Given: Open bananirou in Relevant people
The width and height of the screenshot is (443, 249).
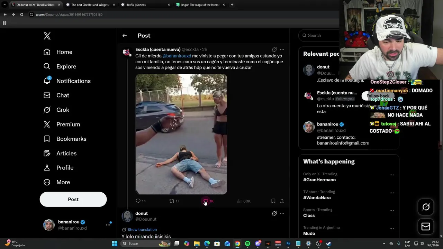Looking at the screenshot, I should (x=327, y=124).
